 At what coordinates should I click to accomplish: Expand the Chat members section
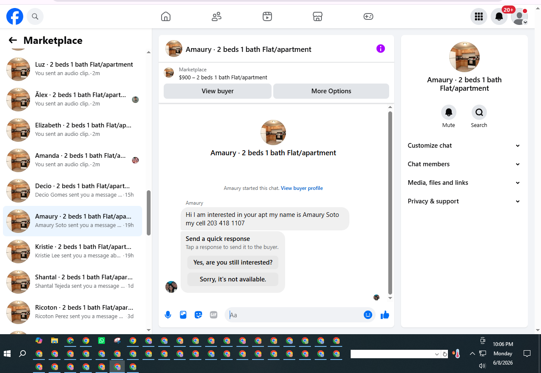(x=464, y=164)
